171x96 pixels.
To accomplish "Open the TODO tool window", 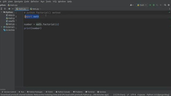I will 49,92.
